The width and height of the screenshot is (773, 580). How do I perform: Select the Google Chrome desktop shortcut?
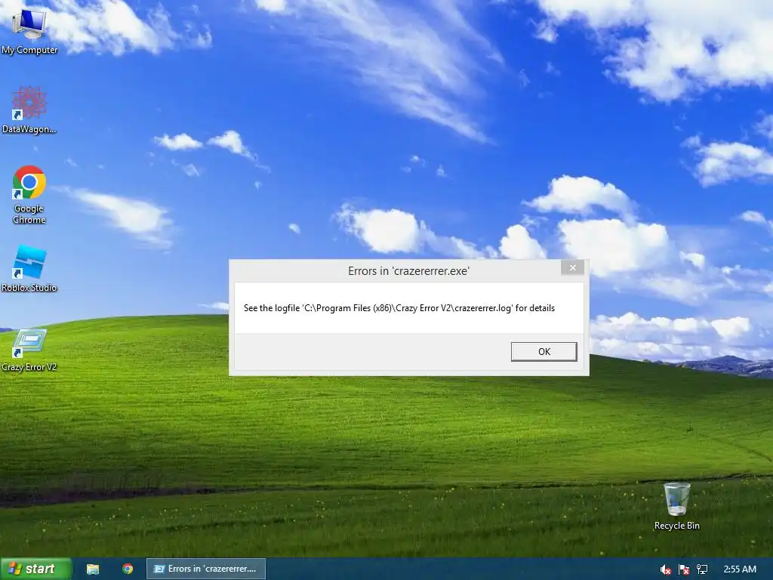(x=29, y=194)
